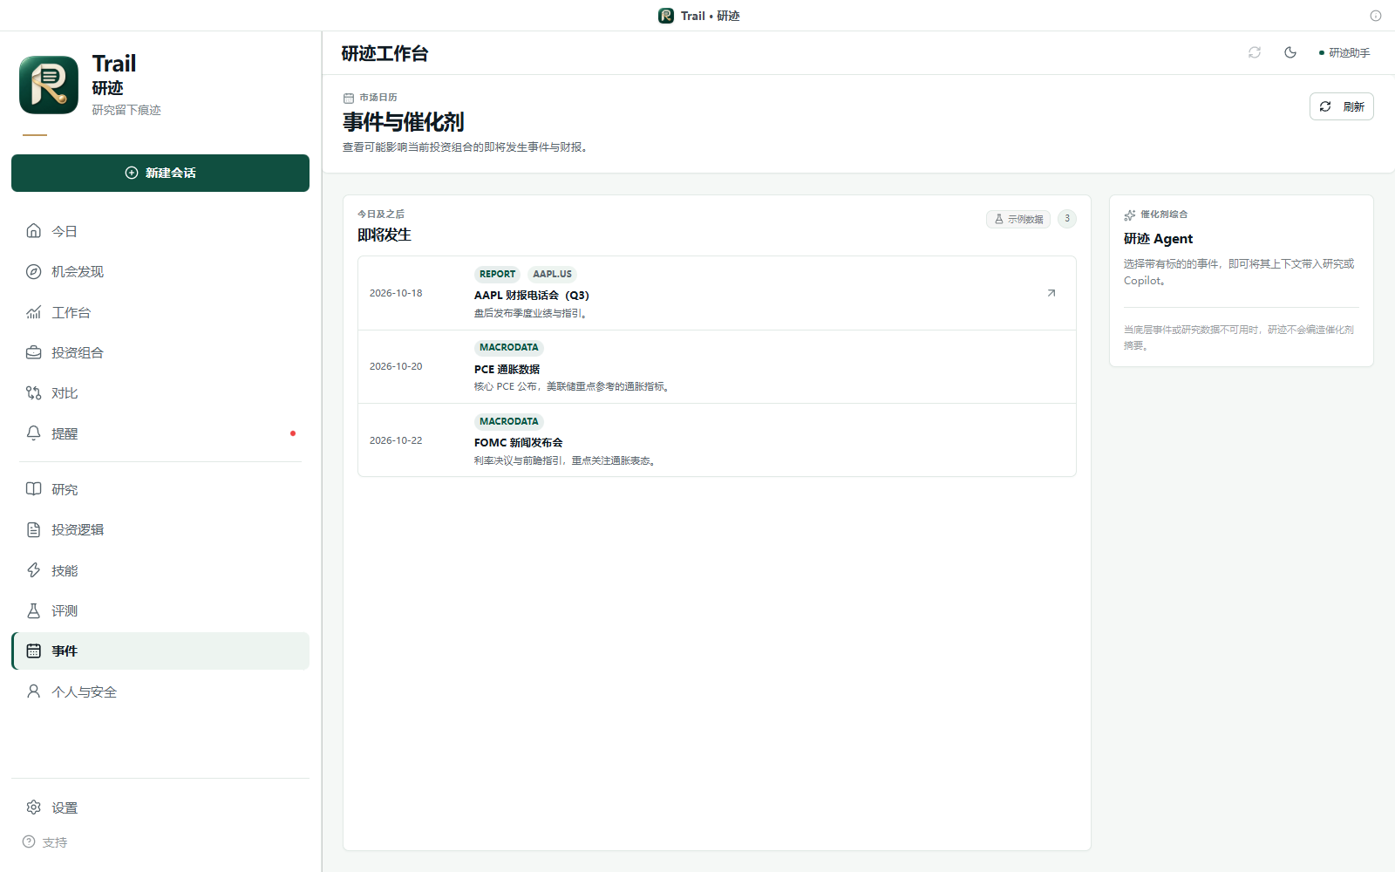Open the 机会发现 compass icon

tap(33, 271)
